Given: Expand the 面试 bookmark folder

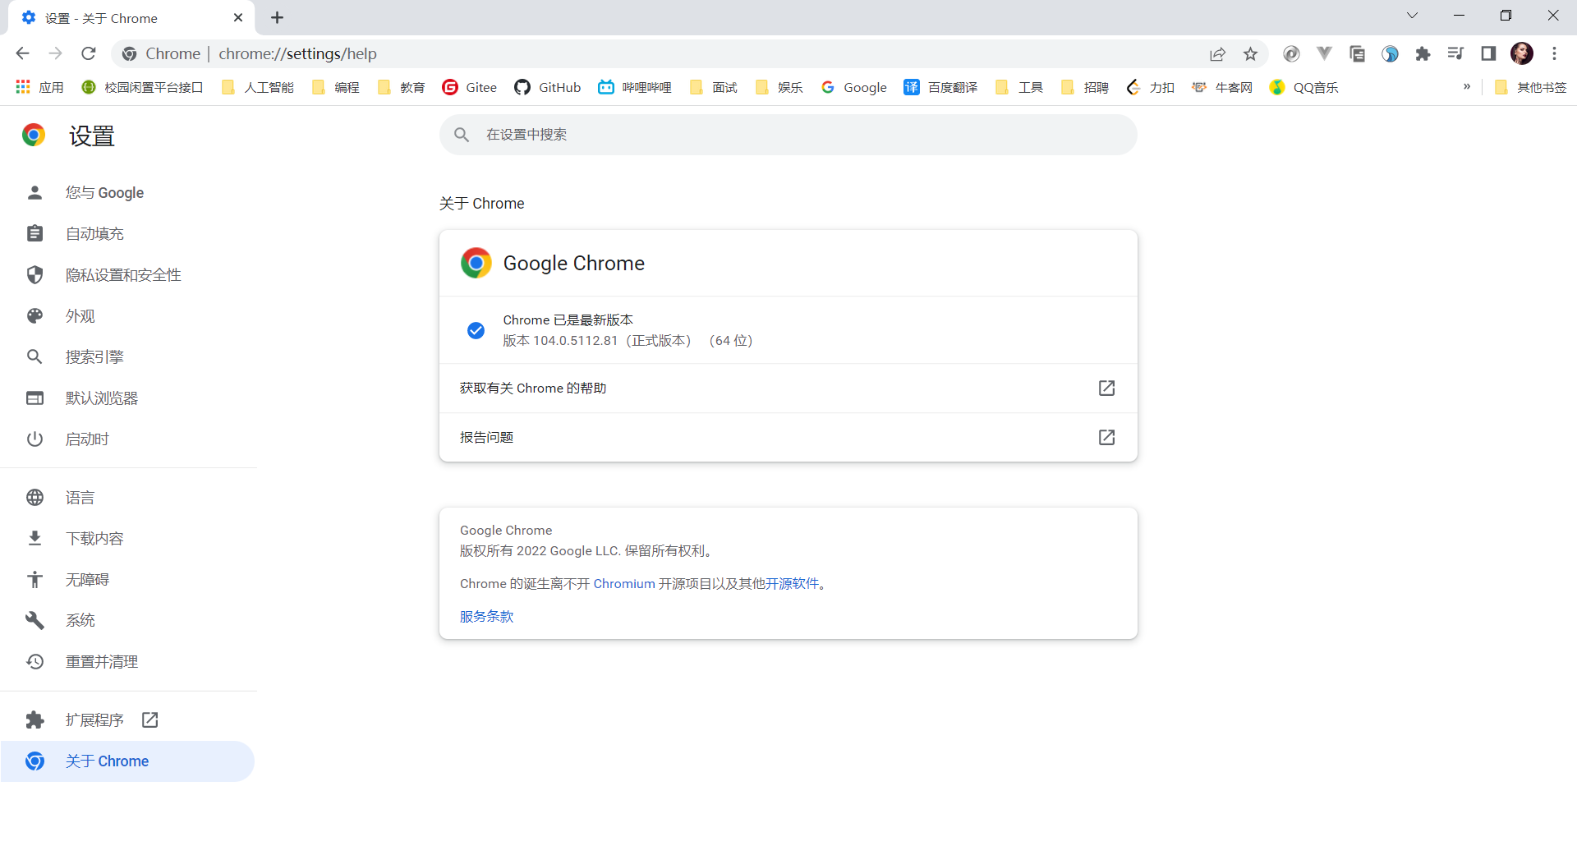Looking at the screenshot, I should click(x=713, y=87).
